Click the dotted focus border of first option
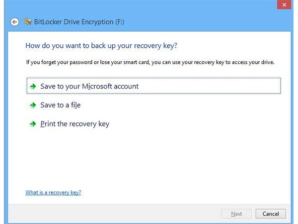This screenshot has height=224, width=298. 153,78
